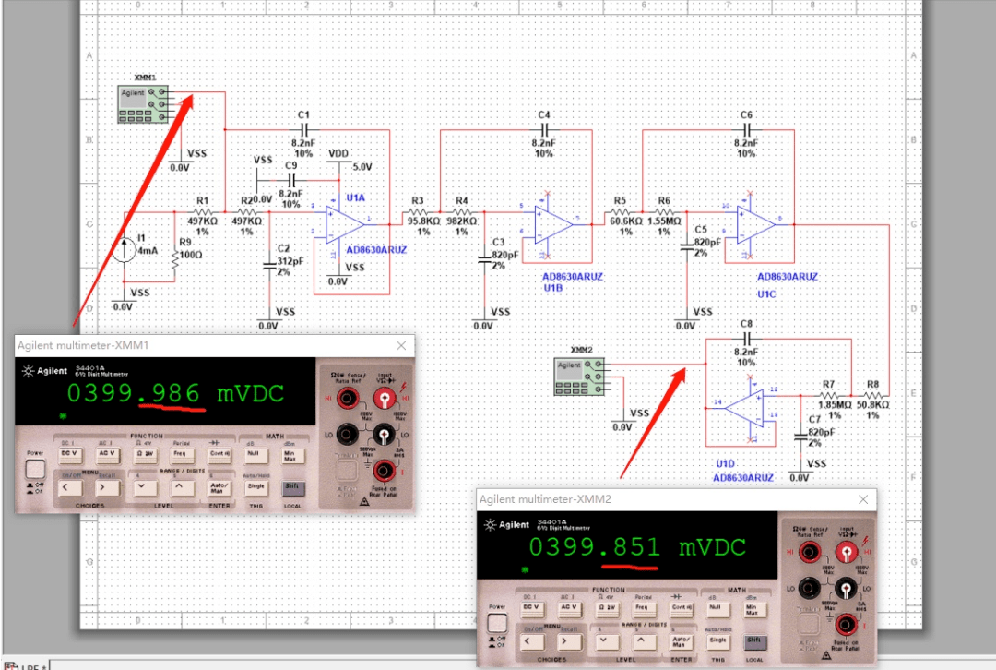Screen dimensions: 996x670
Task: Select resistor R3 95.8KΩ
Action: (418, 211)
